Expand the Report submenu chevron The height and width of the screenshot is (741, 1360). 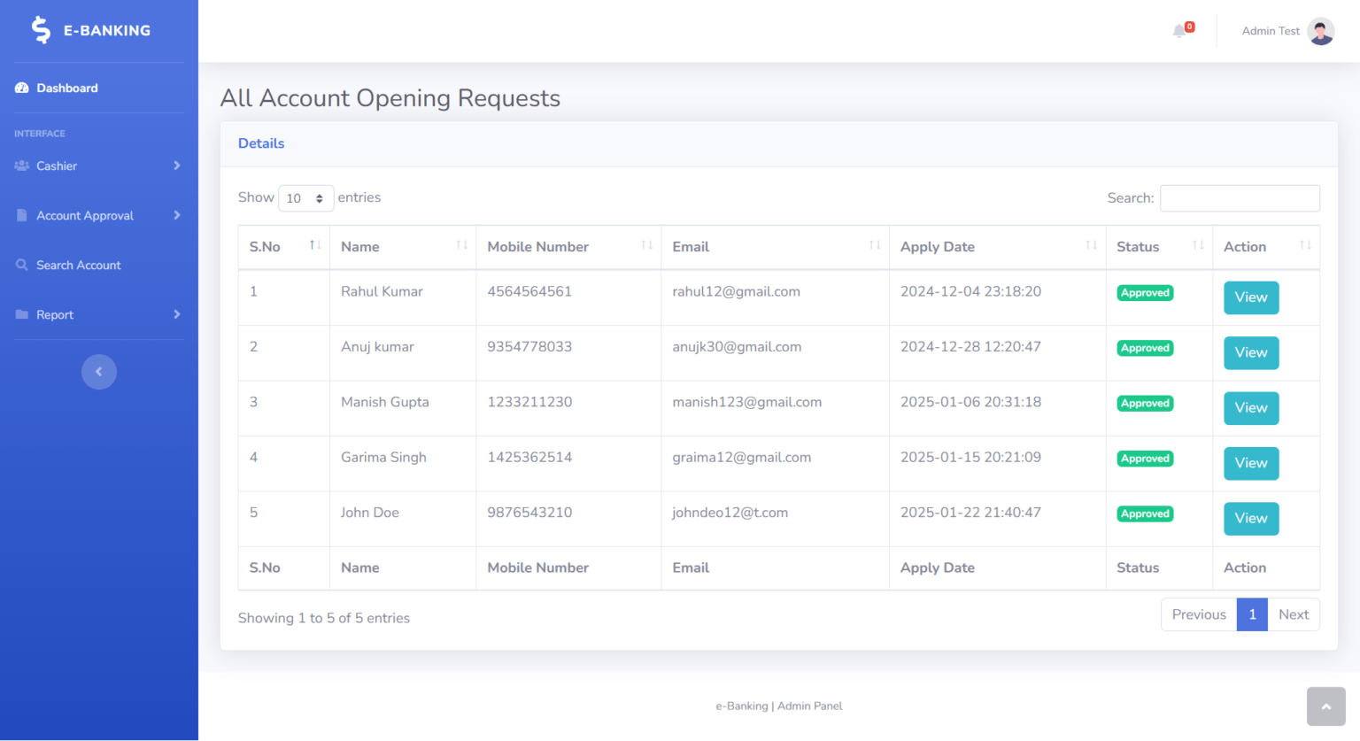[x=176, y=314]
